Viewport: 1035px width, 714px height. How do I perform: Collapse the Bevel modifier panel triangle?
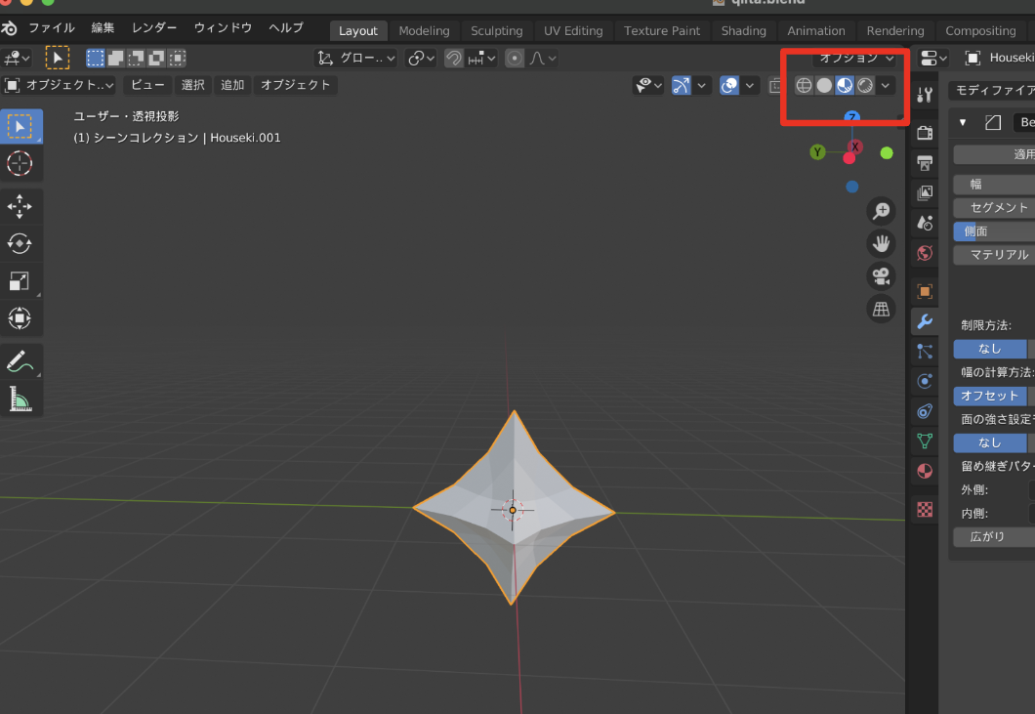(963, 122)
